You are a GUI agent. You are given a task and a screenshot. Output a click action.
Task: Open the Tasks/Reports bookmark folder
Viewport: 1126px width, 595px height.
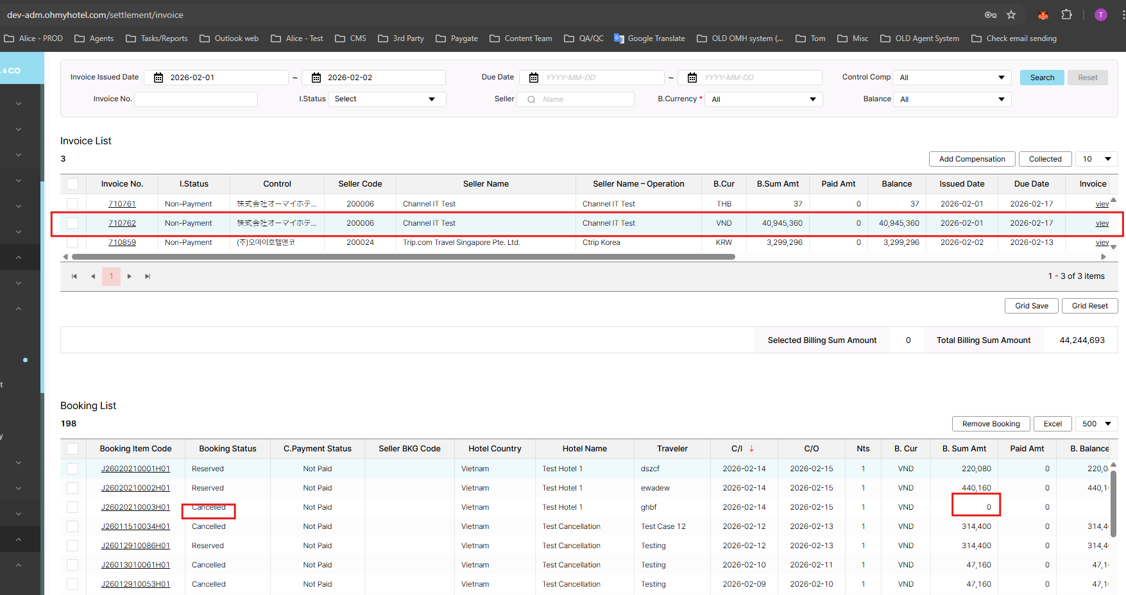157,38
